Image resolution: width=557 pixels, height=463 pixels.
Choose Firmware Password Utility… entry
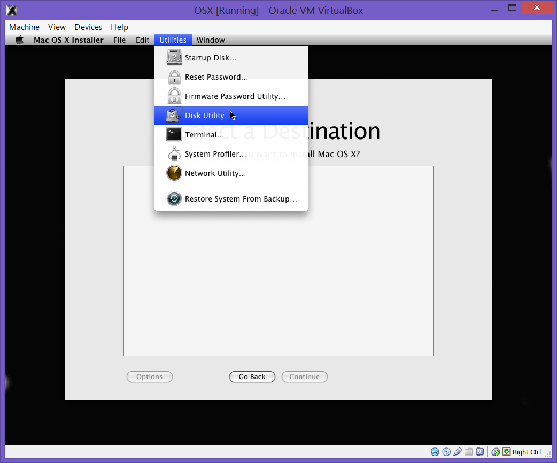[x=231, y=96]
